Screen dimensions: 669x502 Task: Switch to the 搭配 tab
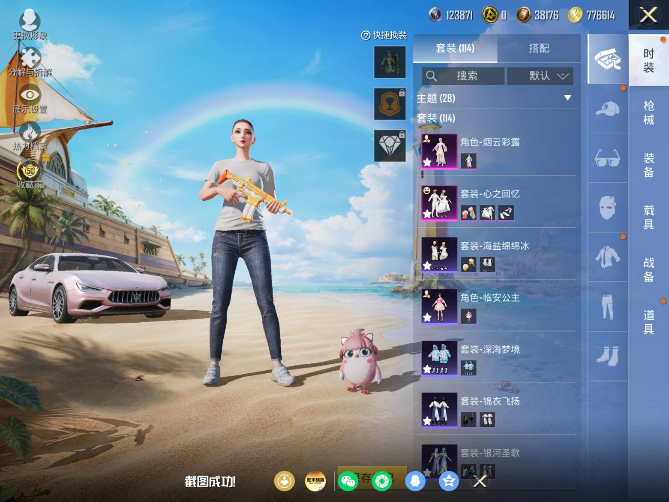[539, 48]
